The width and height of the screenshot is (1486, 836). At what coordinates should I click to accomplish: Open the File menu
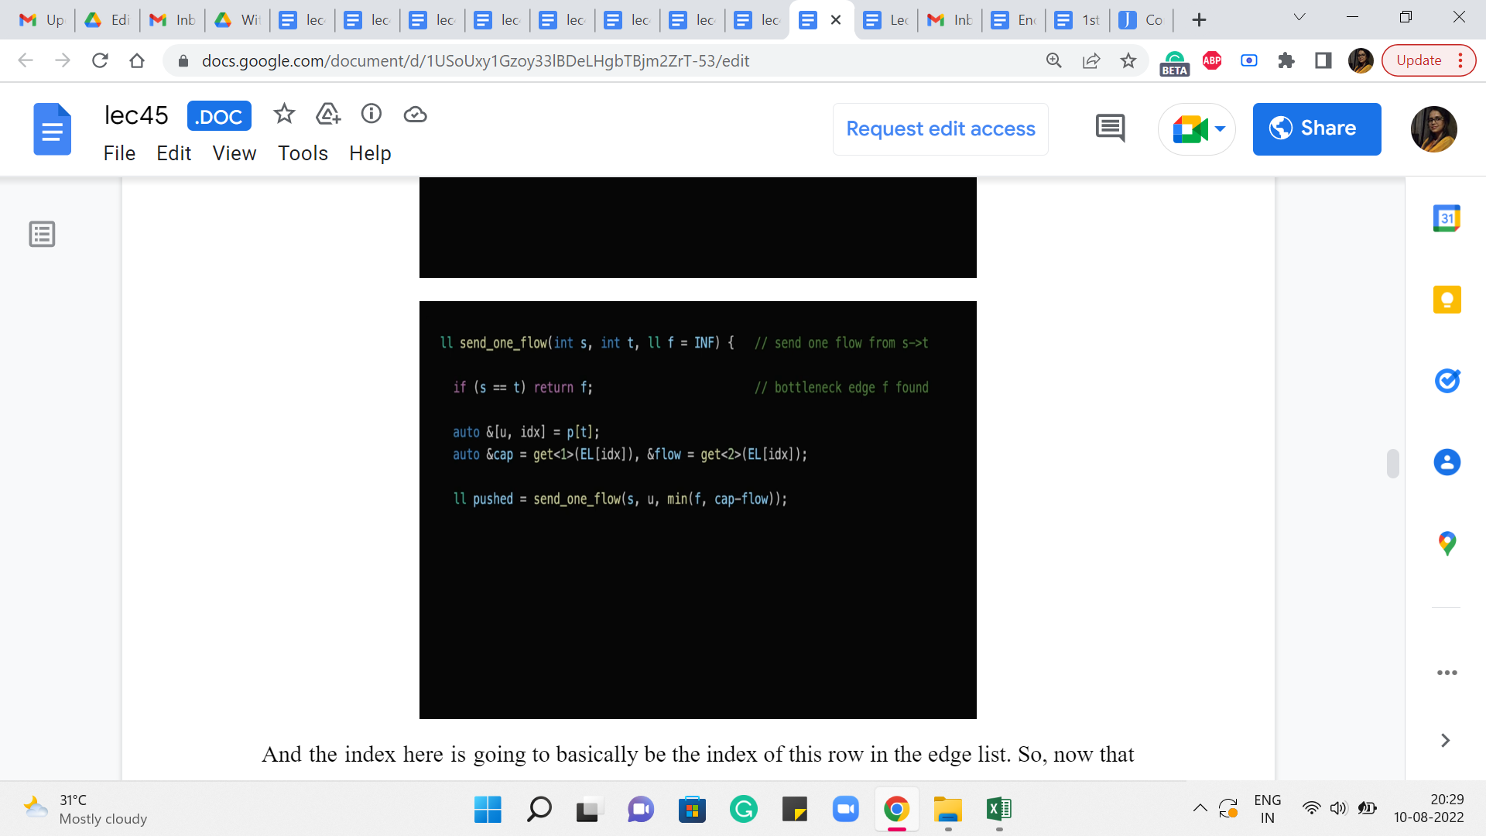pyautogui.click(x=119, y=153)
